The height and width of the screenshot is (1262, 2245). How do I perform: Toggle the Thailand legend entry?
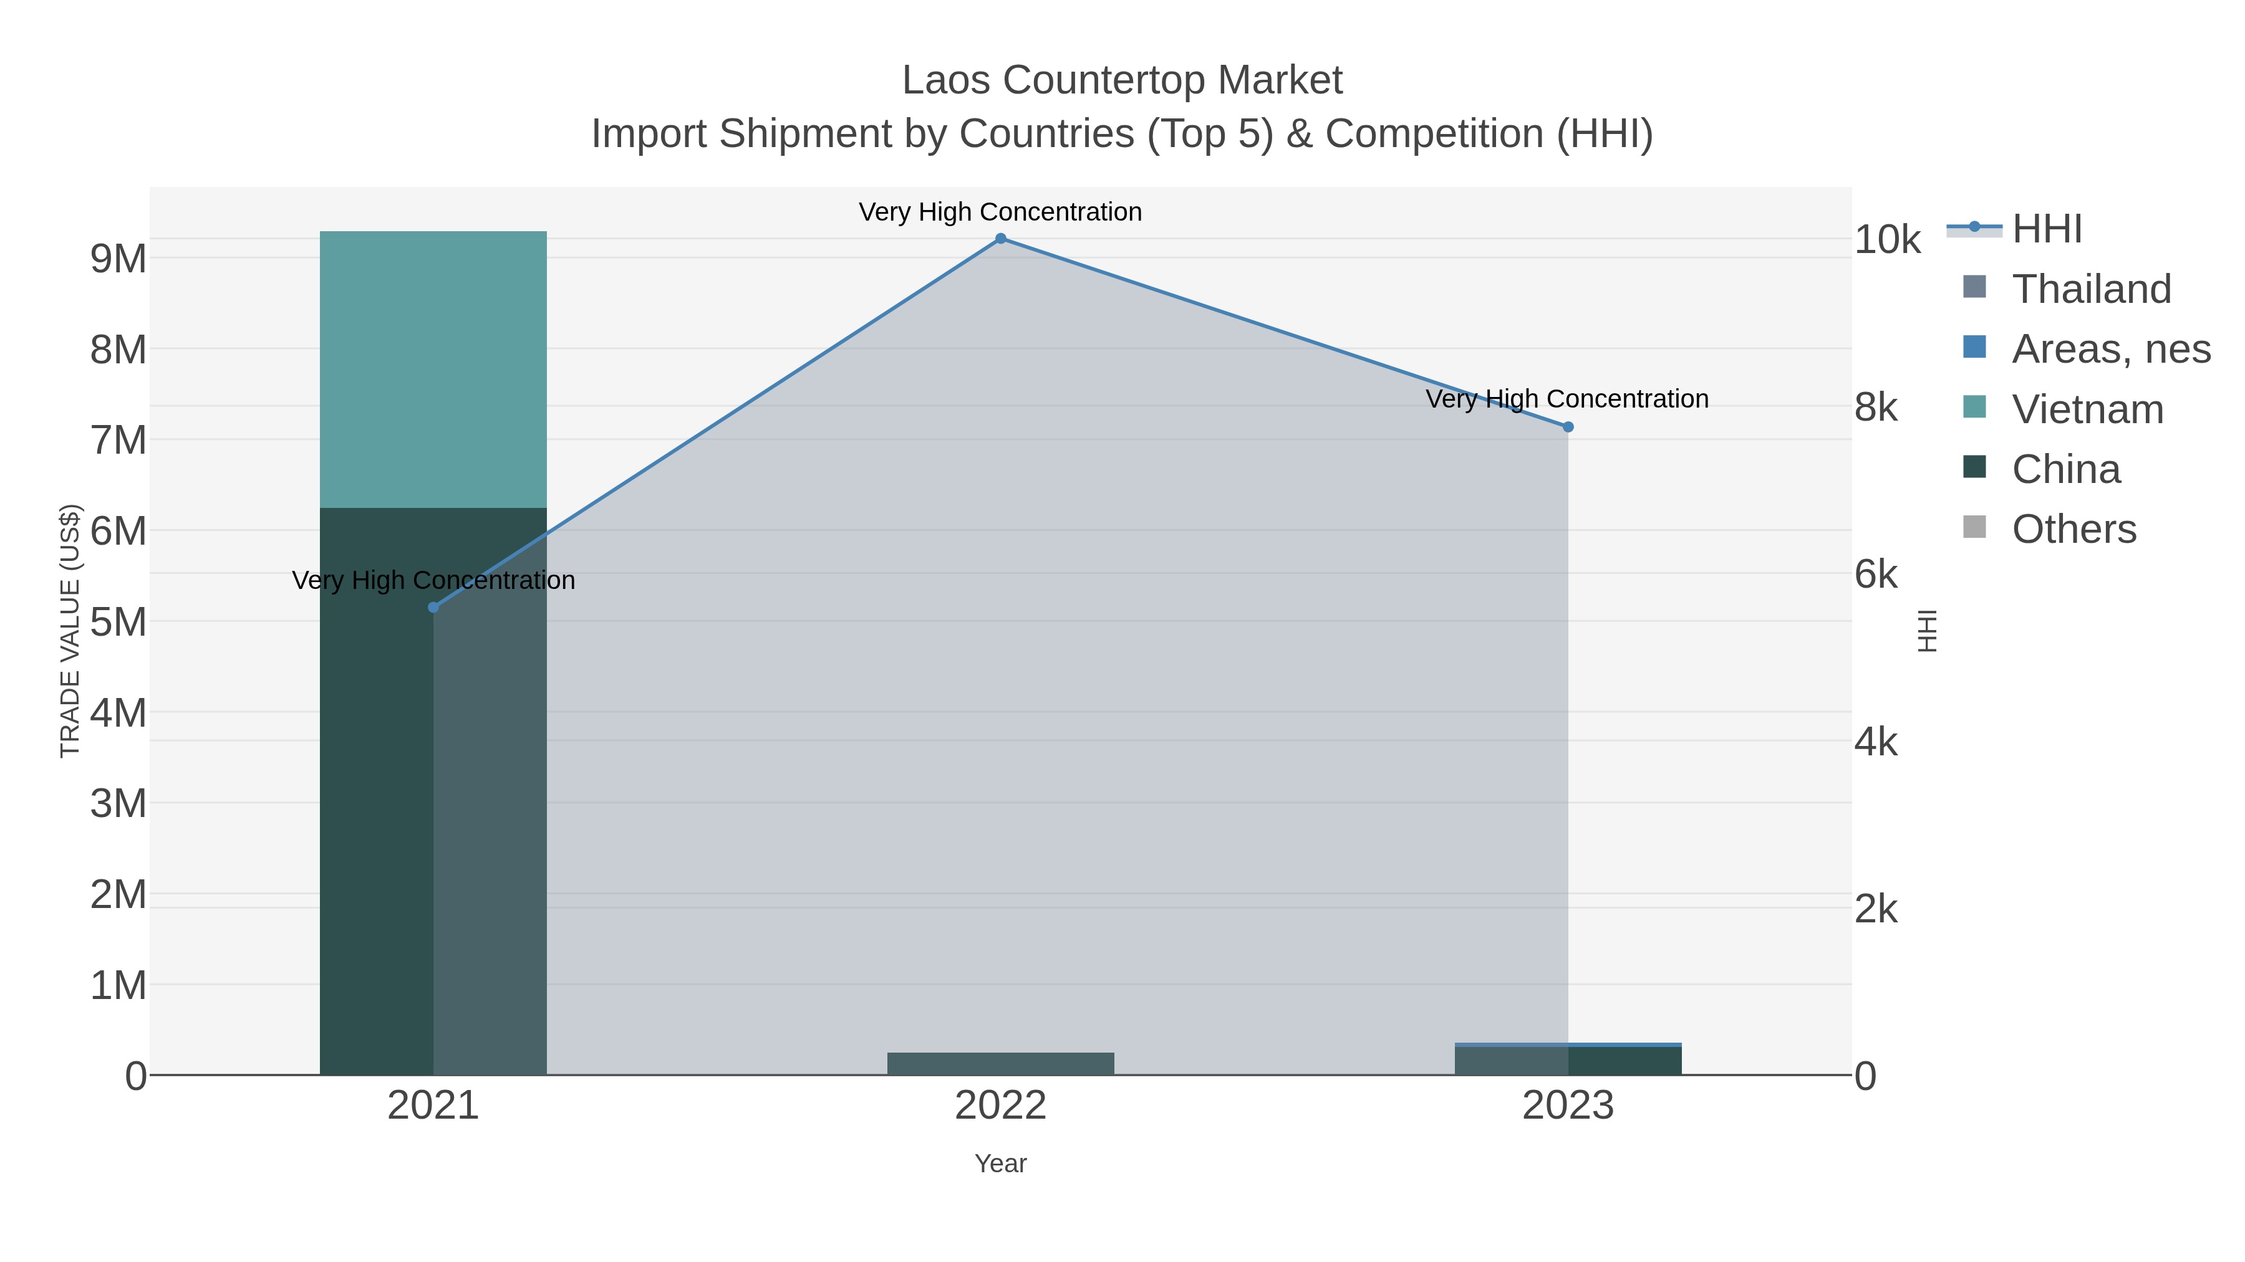(x=2067, y=289)
